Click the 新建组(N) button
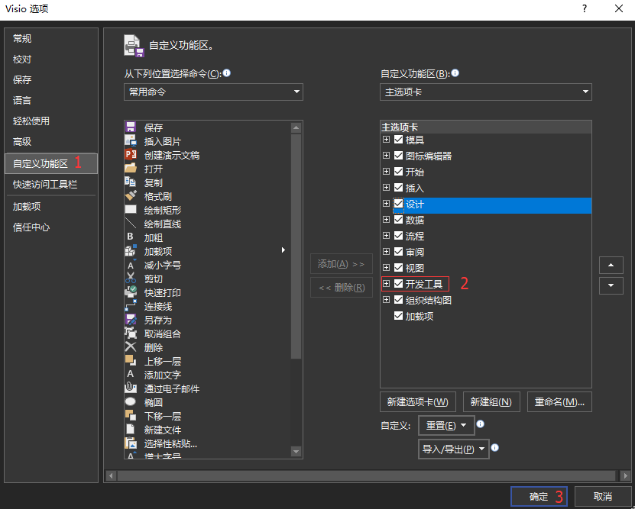This screenshot has width=635, height=509. tap(491, 402)
